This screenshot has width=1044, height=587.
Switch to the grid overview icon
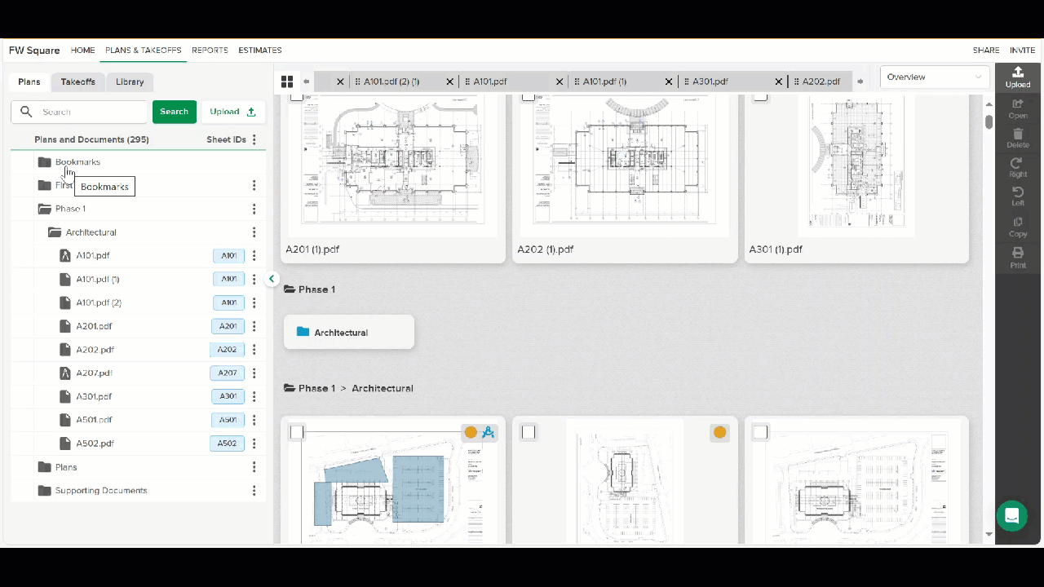(x=287, y=82)
